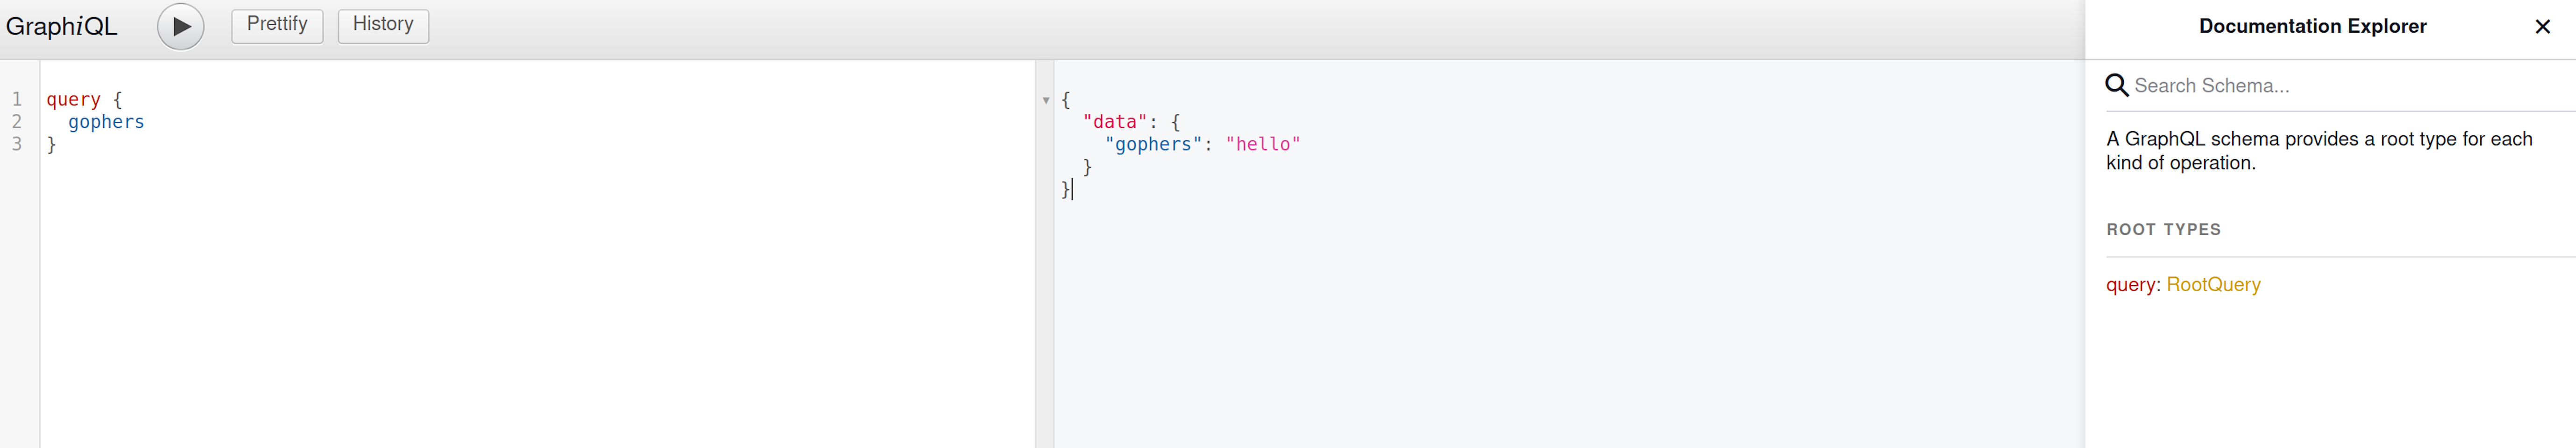The image size is (2576, 448).
Task: Click the magnifier search icon
Action: tap(2116, 86)
